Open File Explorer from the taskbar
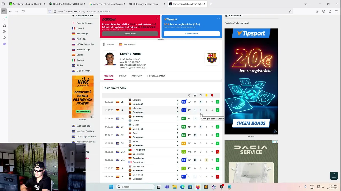The width and height of the screenshot is (341, 191). pyautogui.click(x=174, y=187)
